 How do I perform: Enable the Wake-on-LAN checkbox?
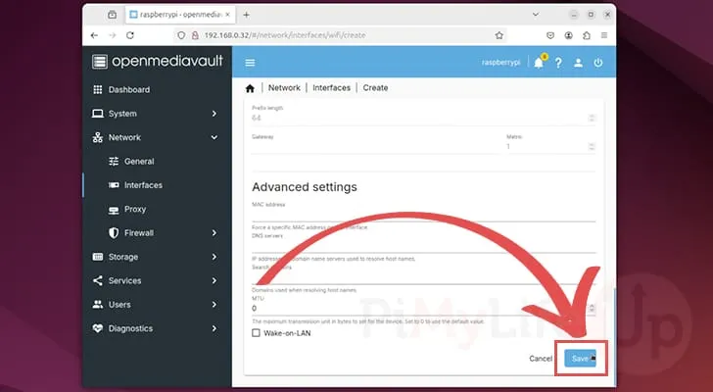pyautogui.click(x=256, y=333)
